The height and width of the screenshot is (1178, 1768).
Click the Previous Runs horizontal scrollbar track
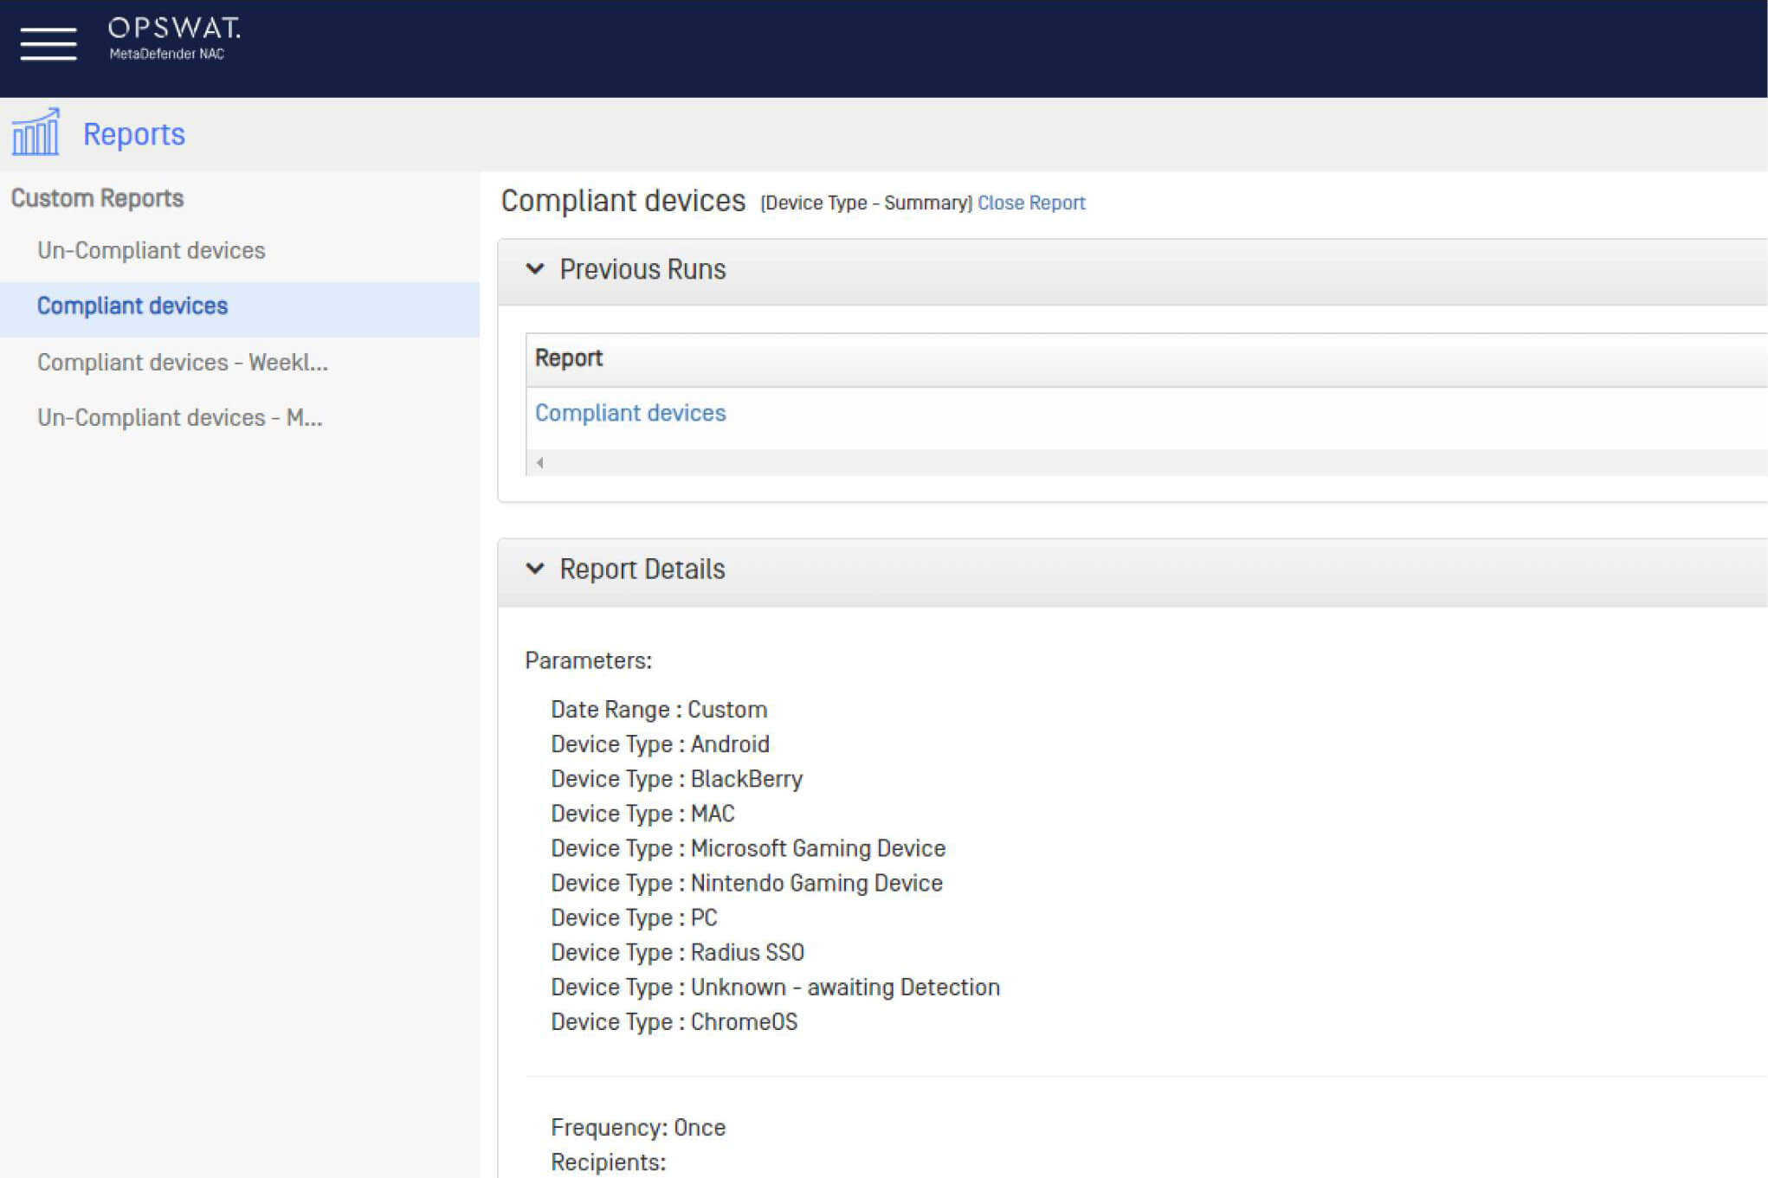pyautogui.click(x=1126, y=463)
